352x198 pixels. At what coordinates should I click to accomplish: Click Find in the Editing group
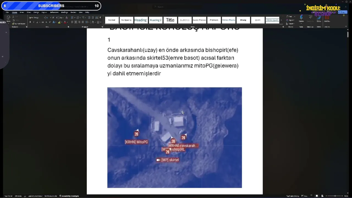[x=290, y=16]
